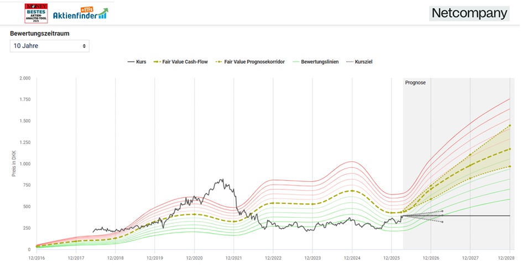Click the upper Kursziel endpoint marker

[442, 211]
